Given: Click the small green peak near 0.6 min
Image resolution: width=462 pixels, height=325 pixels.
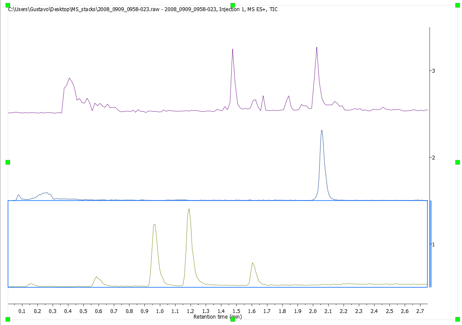Looking at the screenshot, I should pyautogui.click(x=97, y=281).
